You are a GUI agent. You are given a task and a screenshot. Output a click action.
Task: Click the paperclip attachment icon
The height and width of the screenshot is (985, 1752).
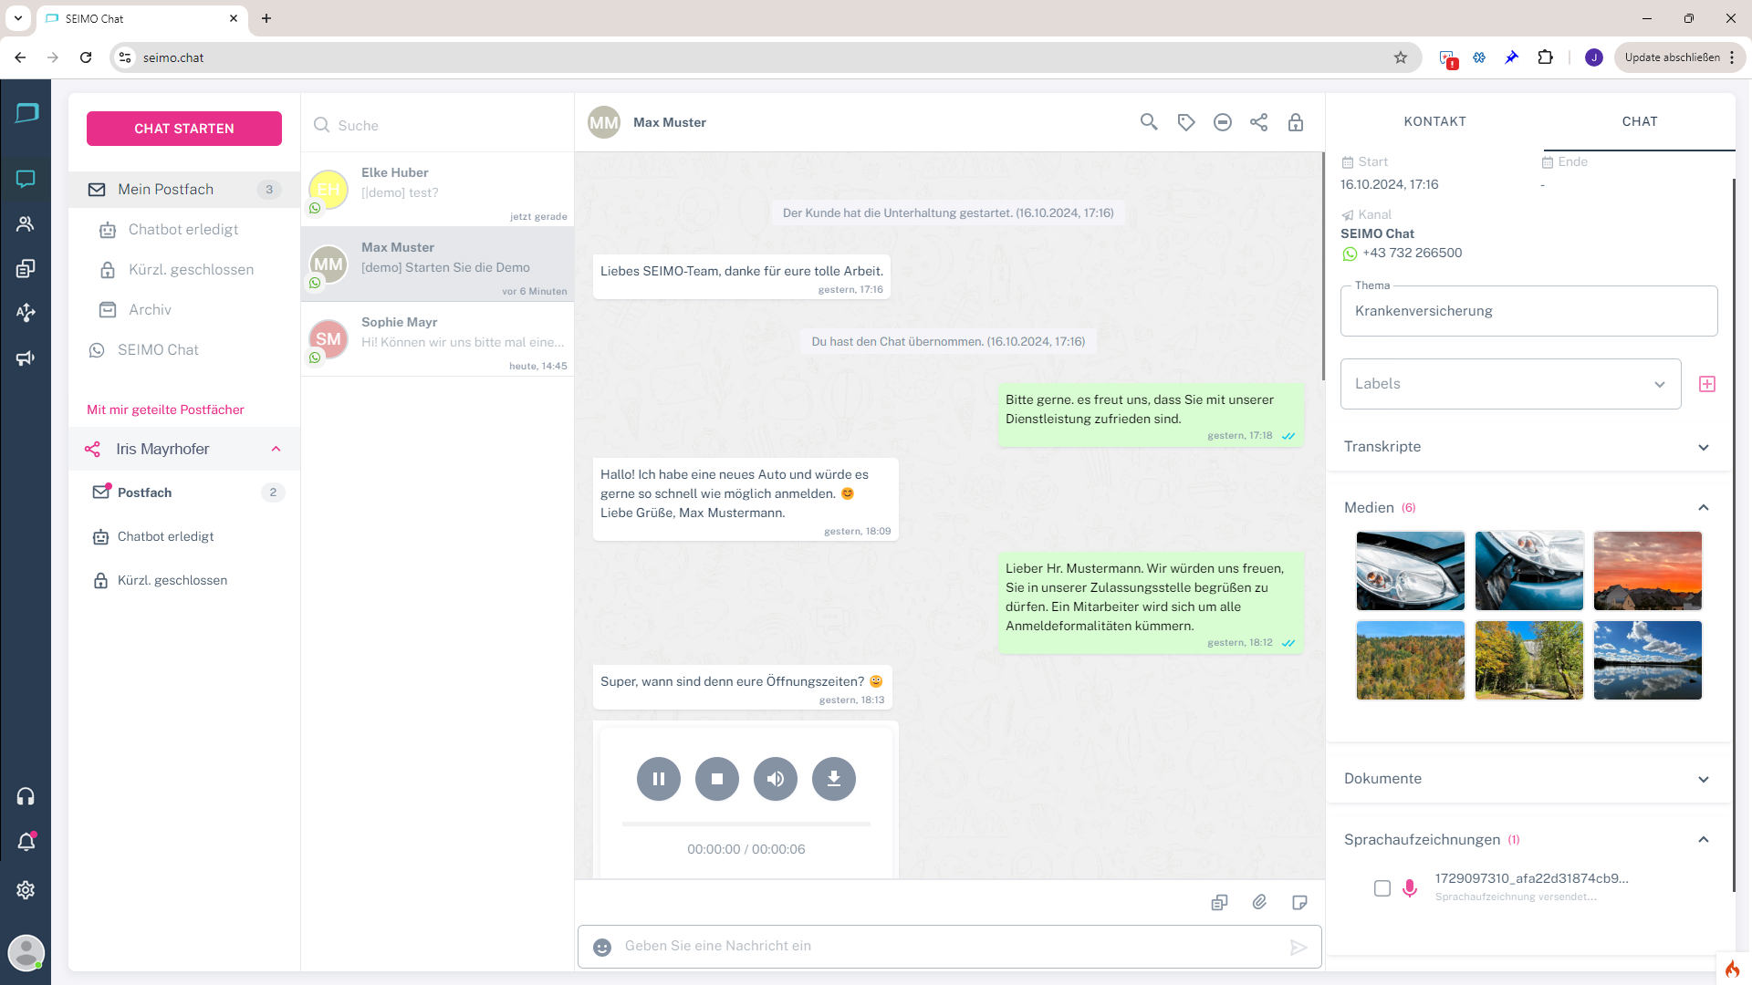coord(1259,902)
